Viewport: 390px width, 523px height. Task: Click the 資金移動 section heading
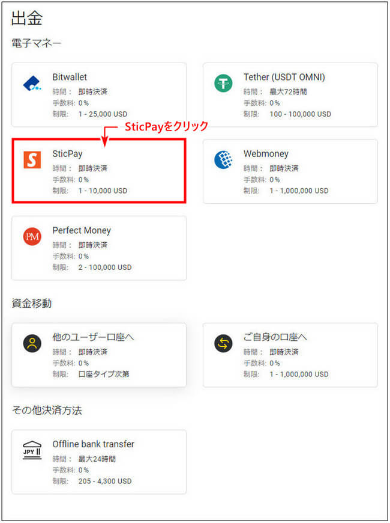coord(32,304)
